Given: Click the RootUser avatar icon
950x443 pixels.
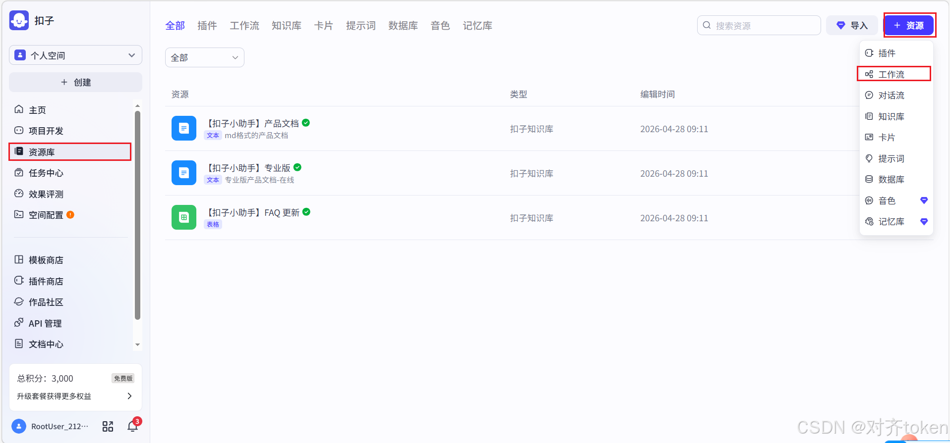Looking at the screenshot, I should (x=18, y=426).
